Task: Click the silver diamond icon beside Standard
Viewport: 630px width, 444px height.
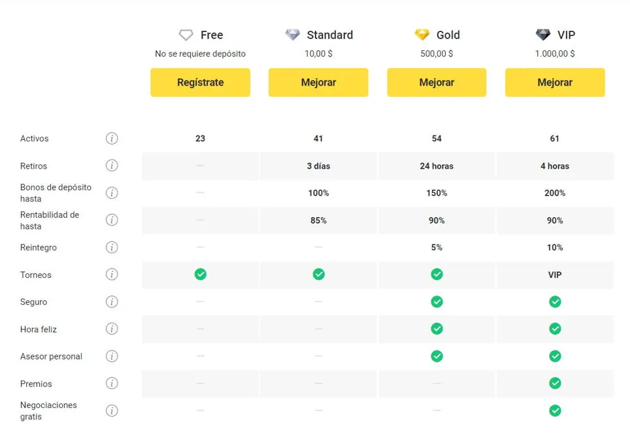Action: coord(293,35)
